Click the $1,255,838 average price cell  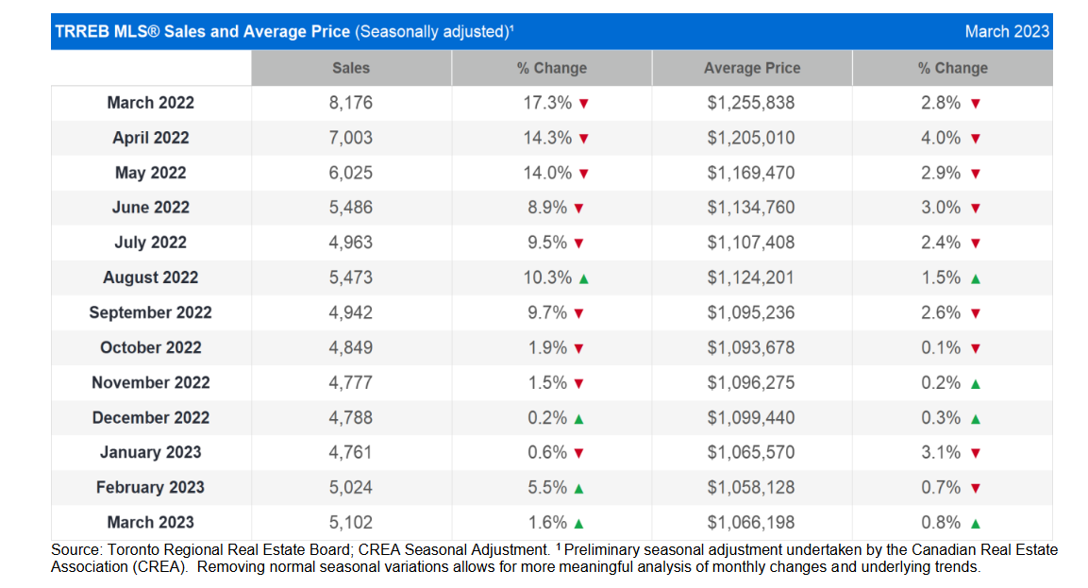point(751,103)
